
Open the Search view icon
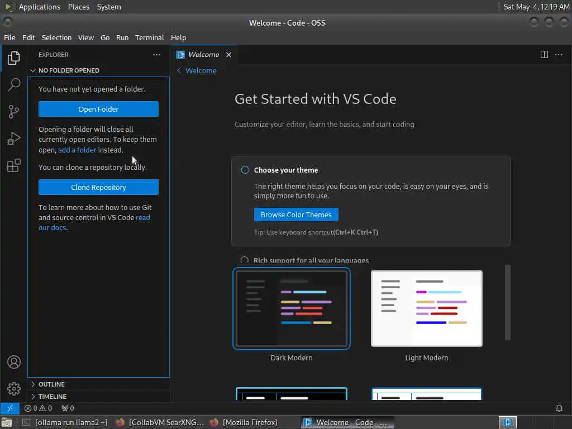click(x=14, y=85)
